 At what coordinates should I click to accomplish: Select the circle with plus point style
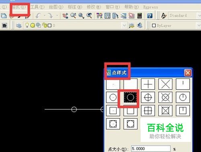point(148,97)
